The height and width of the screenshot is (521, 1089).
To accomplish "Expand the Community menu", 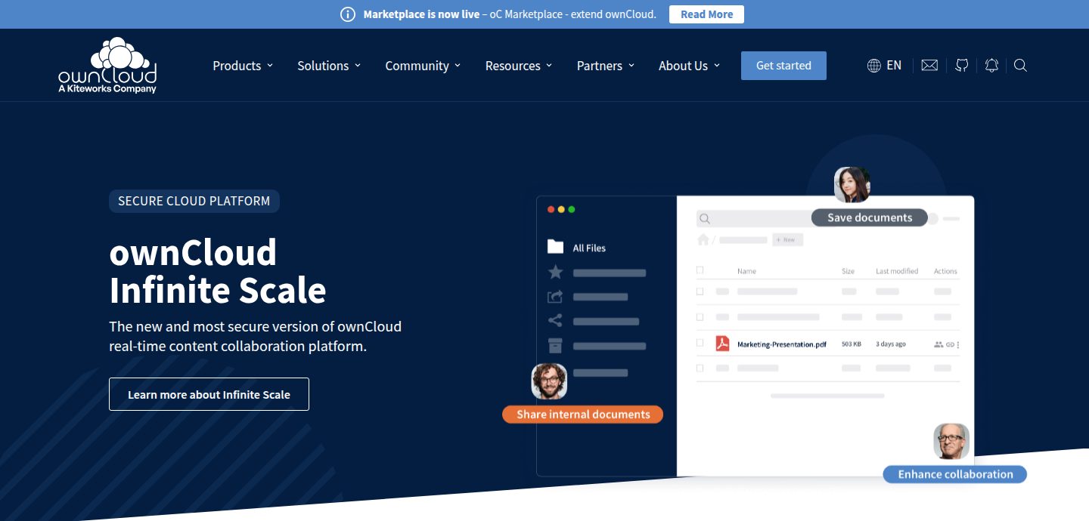I will coord(423,66).
